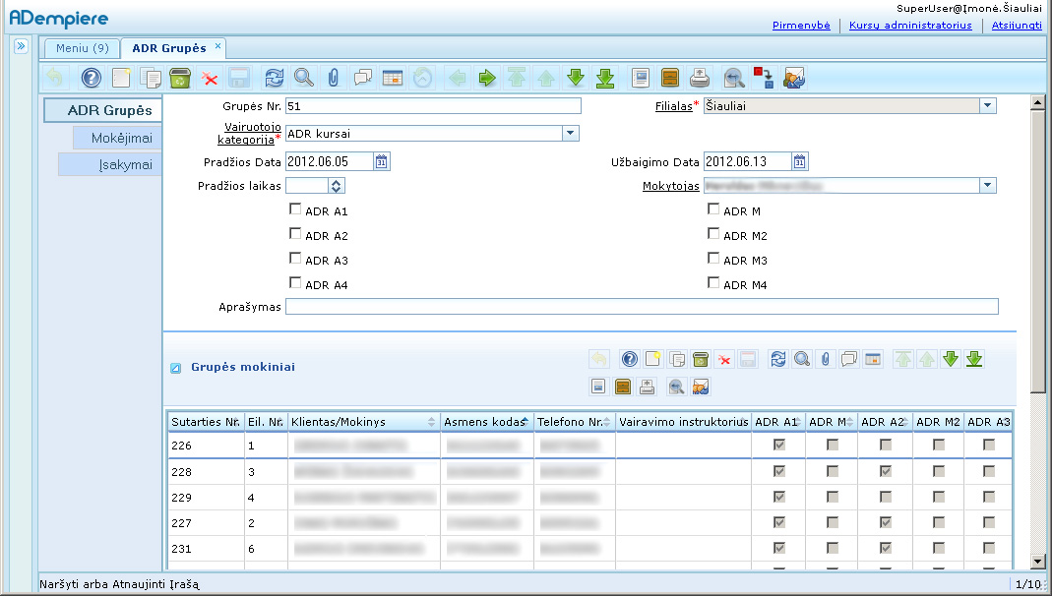Image resolution: width=1052 pixels, height=596 pixels.
Task: Click the Vairuotojo kategorija label link
Action: click(x=249, y=134)
